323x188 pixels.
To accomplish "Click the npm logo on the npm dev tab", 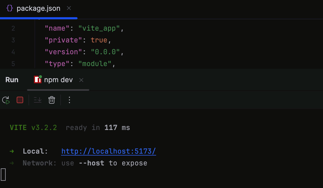I will pyautogui.click(x=37, y=80).
